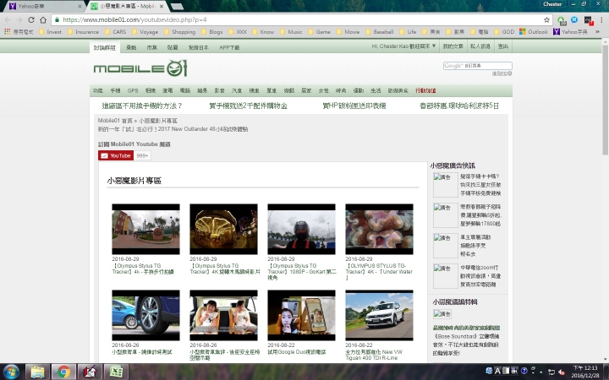This screenshot has height=380, width=609.
Task: Click the volume icon in system tray
Action: click(562, 372)
